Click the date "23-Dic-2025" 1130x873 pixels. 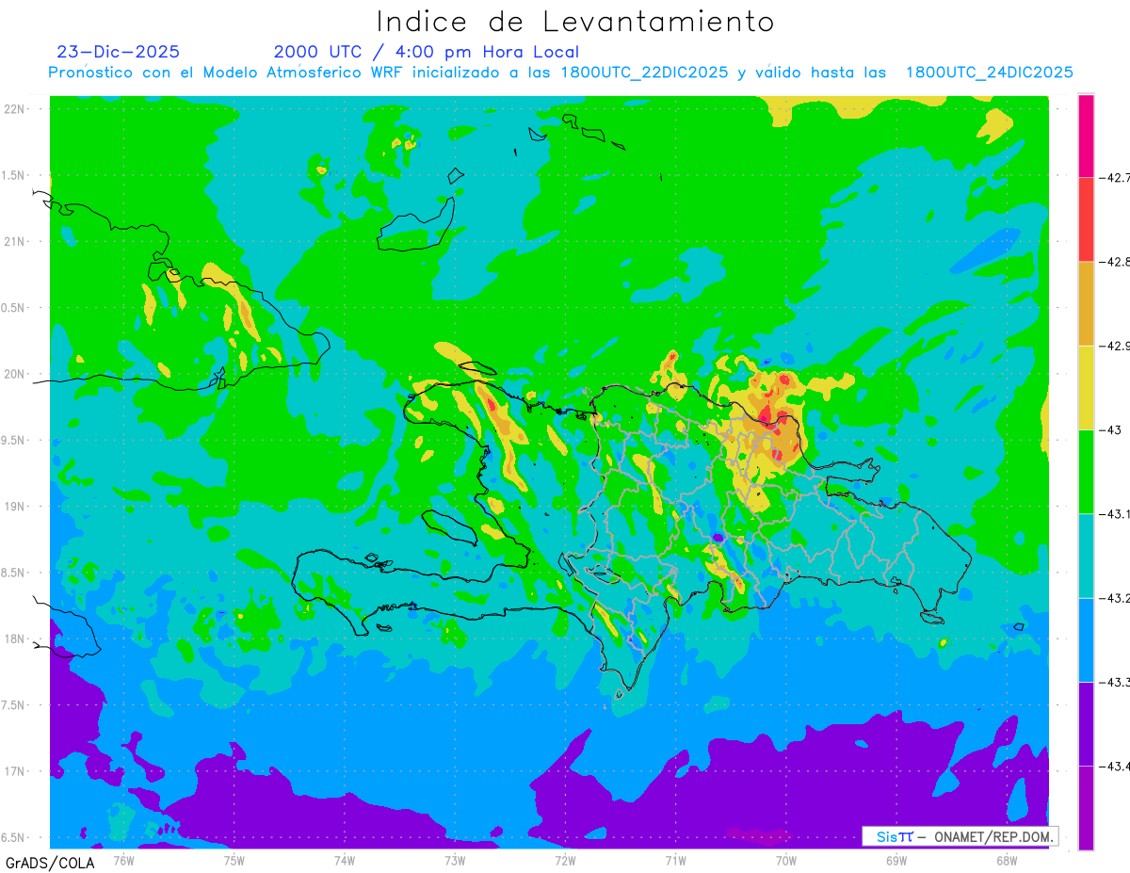click(118, 52)
